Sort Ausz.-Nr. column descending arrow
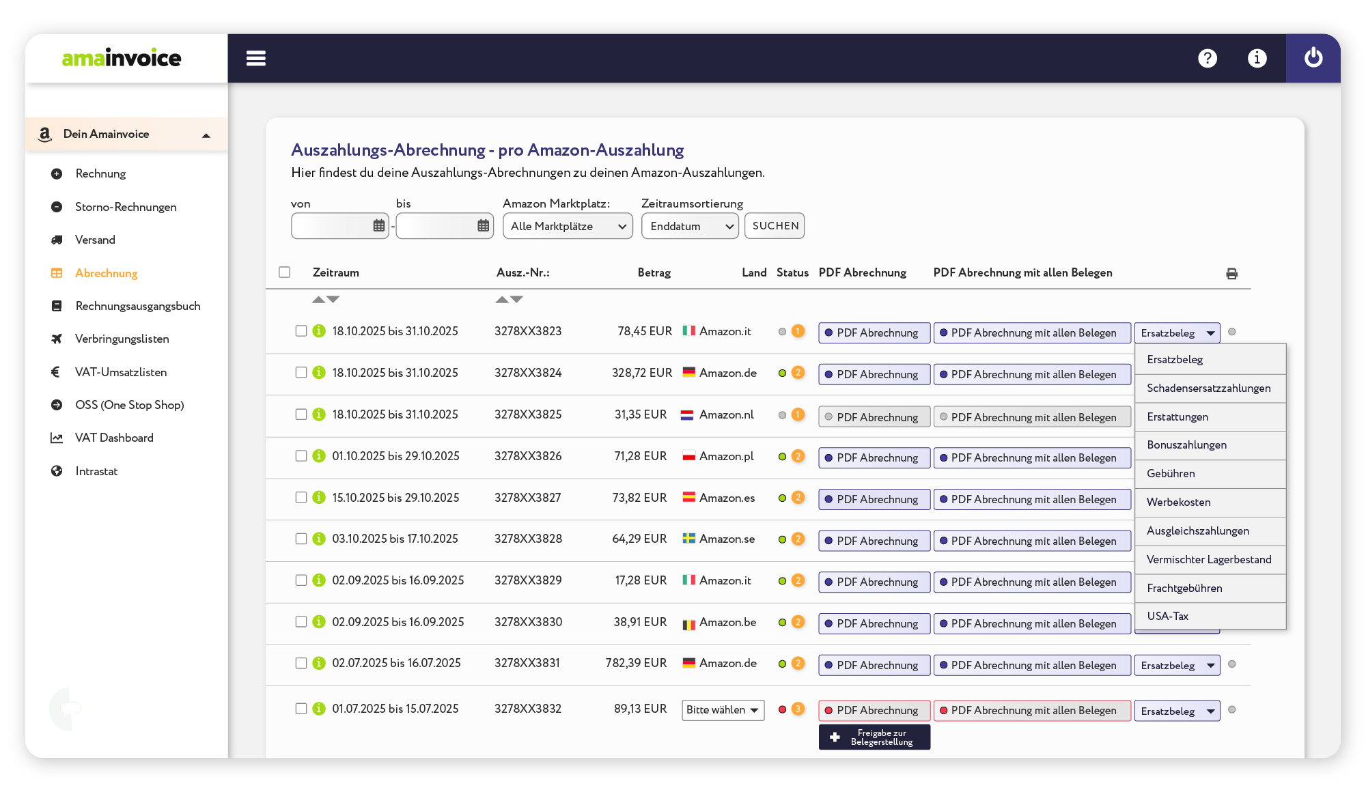The width and height of the screenshot is (1366, 792). click(517, 300)
